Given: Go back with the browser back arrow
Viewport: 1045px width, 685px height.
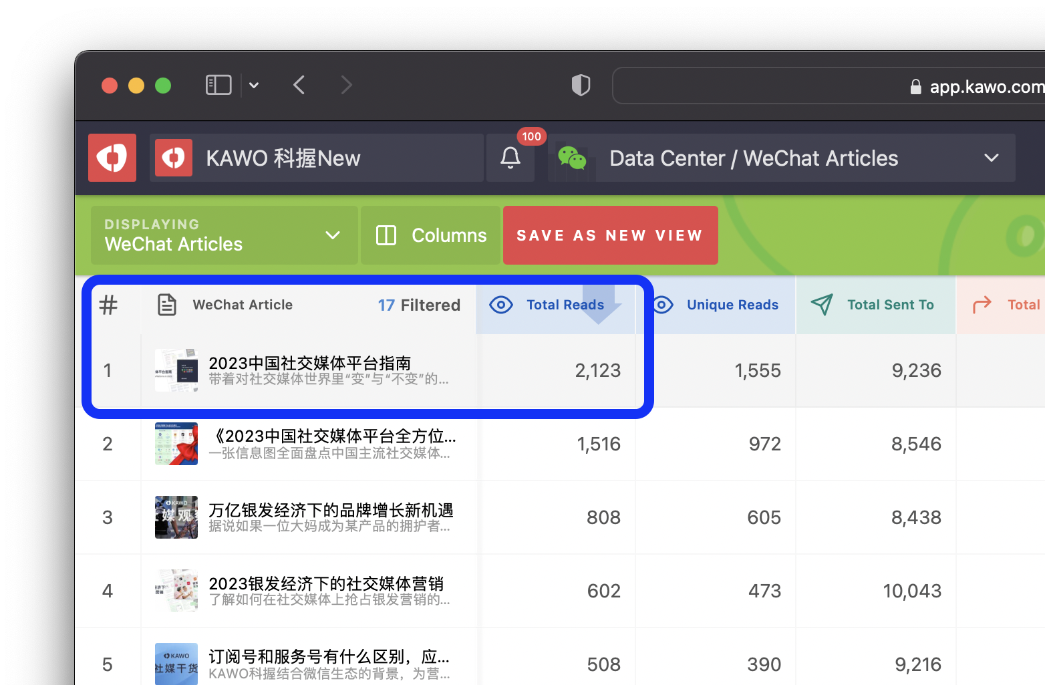Looking at the screenshot, I should pos(299,85).
